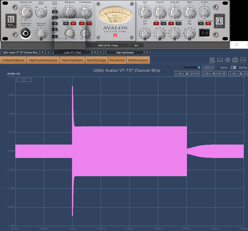The height and width of the screenshot is (231, 248).
Task: Toggle the SC Link IN button
Action: (x=89, y=24)
